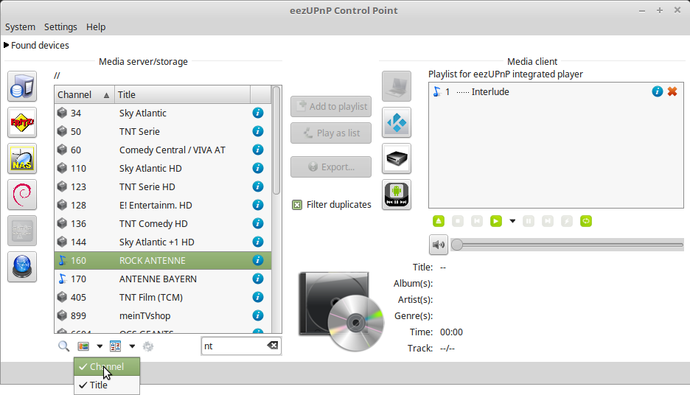
Task: Show info for TNT Serie channel 50
Action: 258,131
